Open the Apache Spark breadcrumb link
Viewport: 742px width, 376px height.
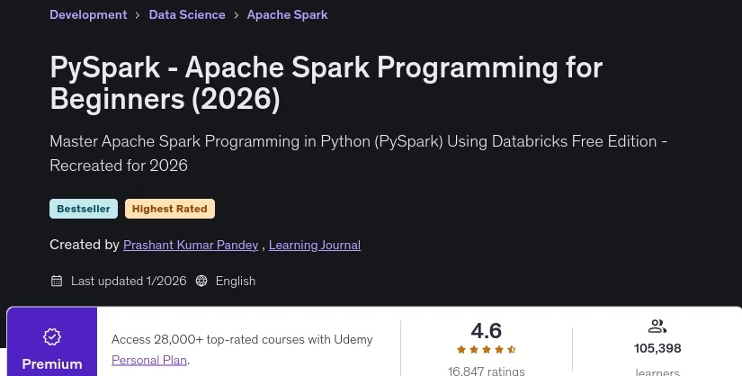[x=287, y=14]
